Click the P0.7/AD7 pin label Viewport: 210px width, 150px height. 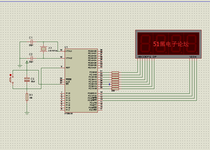pyautogui.click(x=92, y=68)
